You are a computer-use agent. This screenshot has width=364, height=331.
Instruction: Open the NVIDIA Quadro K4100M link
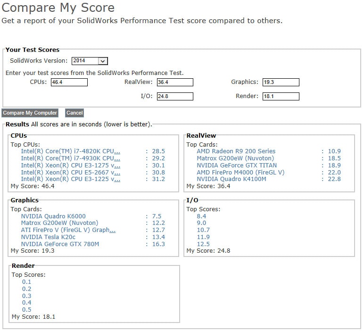pos(232,179)
